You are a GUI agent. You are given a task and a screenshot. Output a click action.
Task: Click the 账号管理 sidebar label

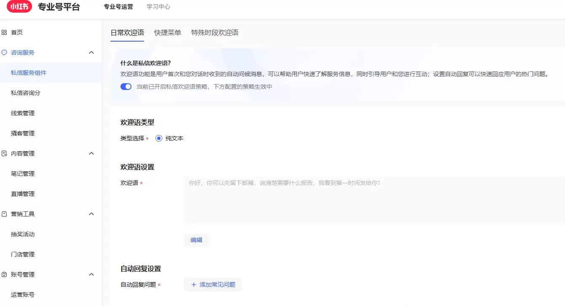coord(23,274)
